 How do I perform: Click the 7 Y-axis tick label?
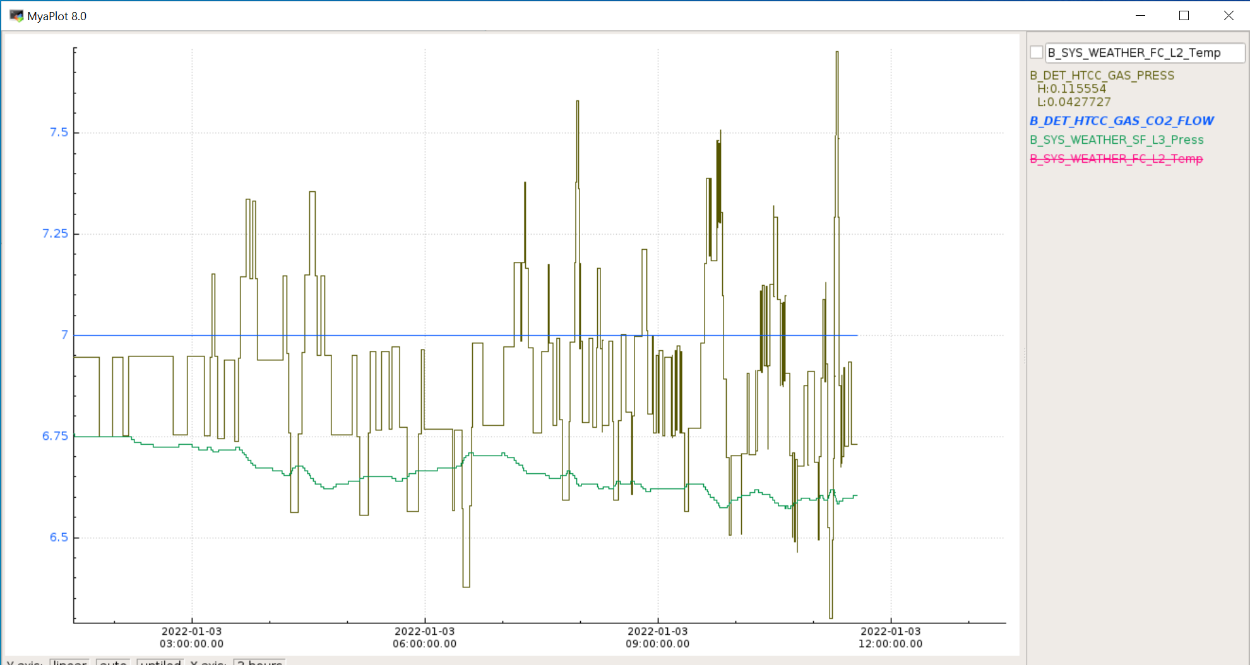tap(64, 335)
